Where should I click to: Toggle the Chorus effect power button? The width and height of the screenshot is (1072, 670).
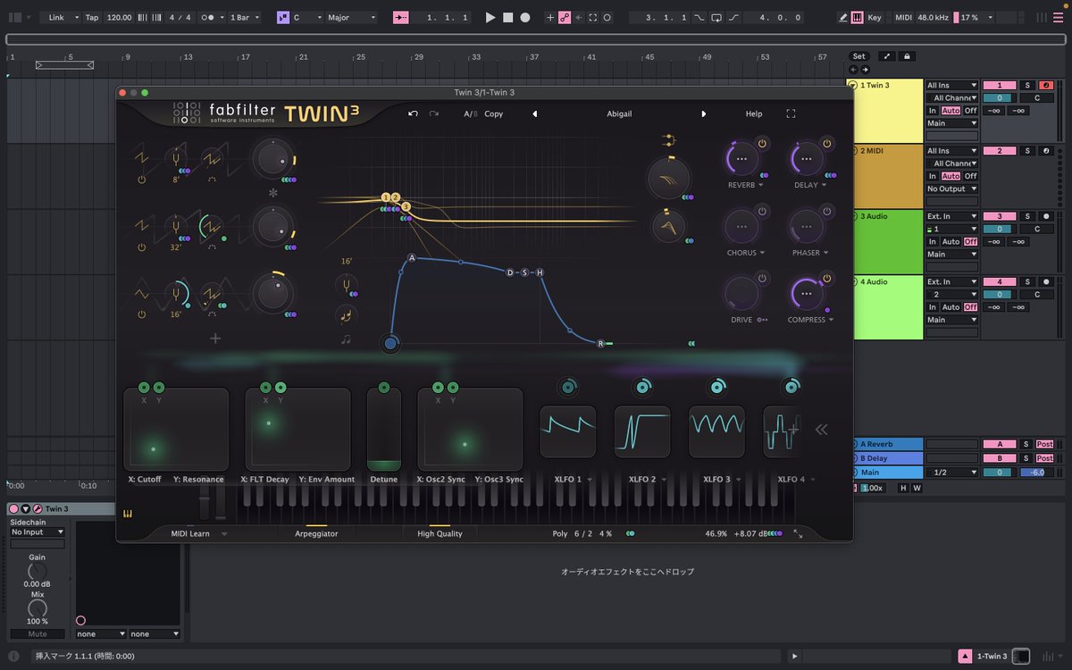coord(762,211)
